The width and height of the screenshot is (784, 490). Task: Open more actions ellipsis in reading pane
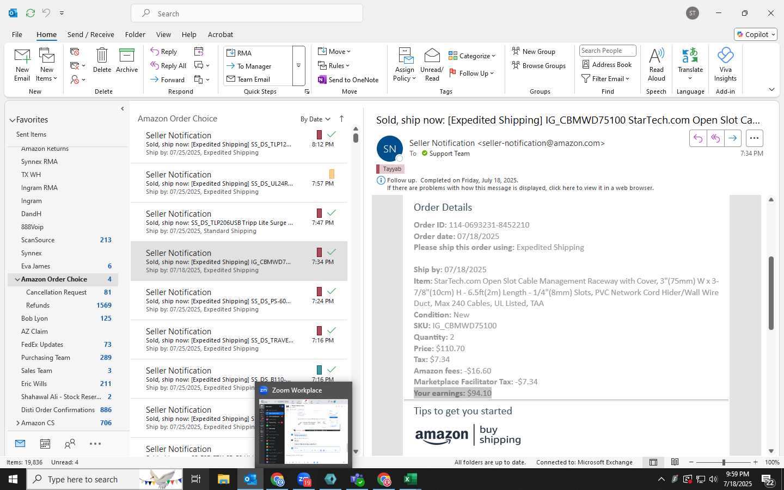coord(754,138)
